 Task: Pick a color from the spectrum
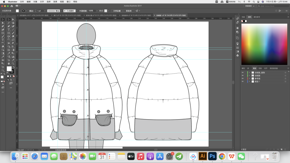click(x=264, y=44)
